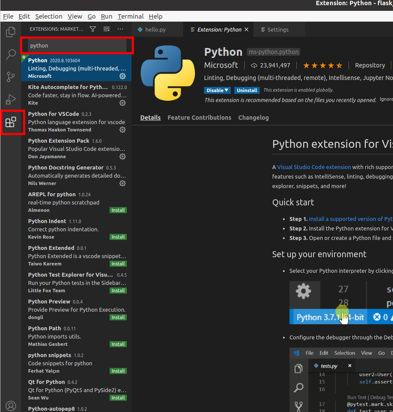Select AREPL for python list entry

(76, 202)
